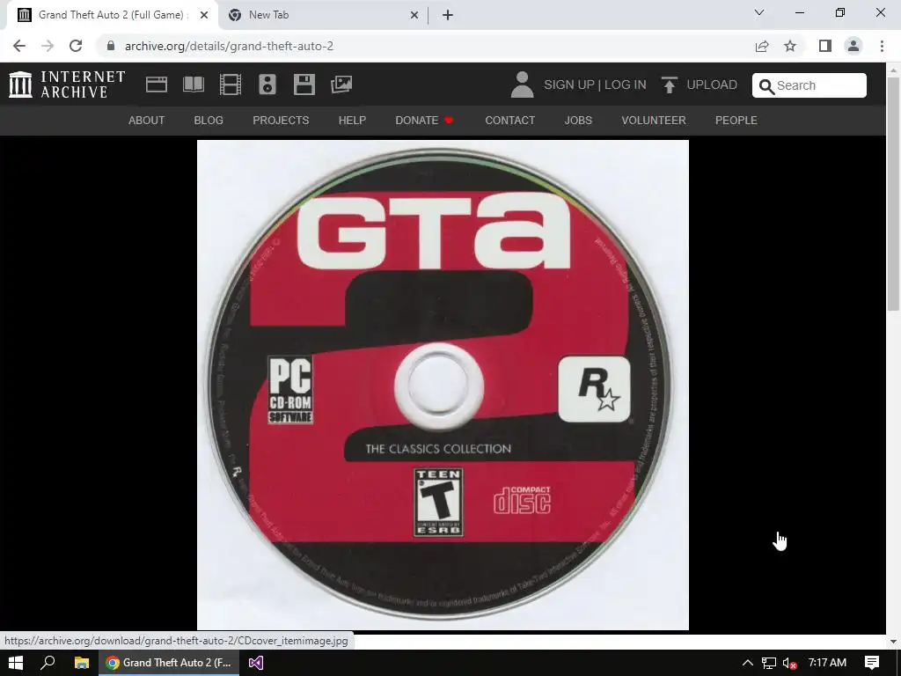Open the Texts book icon
Viewport: 901px width, 676px height.
point(193,84)
